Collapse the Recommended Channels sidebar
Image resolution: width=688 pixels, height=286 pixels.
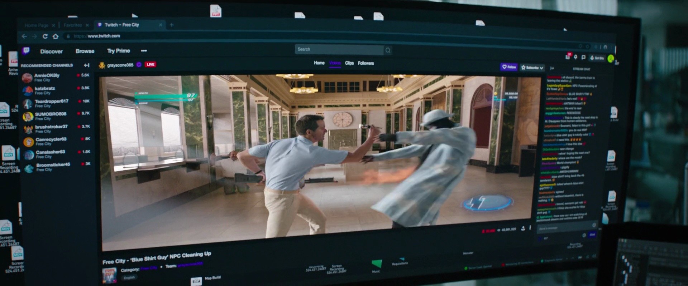pos(86,65)
